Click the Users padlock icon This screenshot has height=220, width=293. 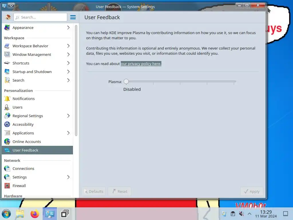(7, 107)
